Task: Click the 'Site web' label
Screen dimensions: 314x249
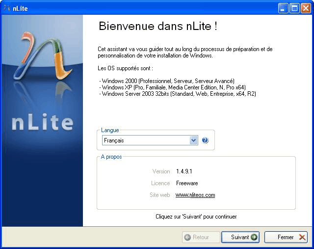Action: point(160,195)
